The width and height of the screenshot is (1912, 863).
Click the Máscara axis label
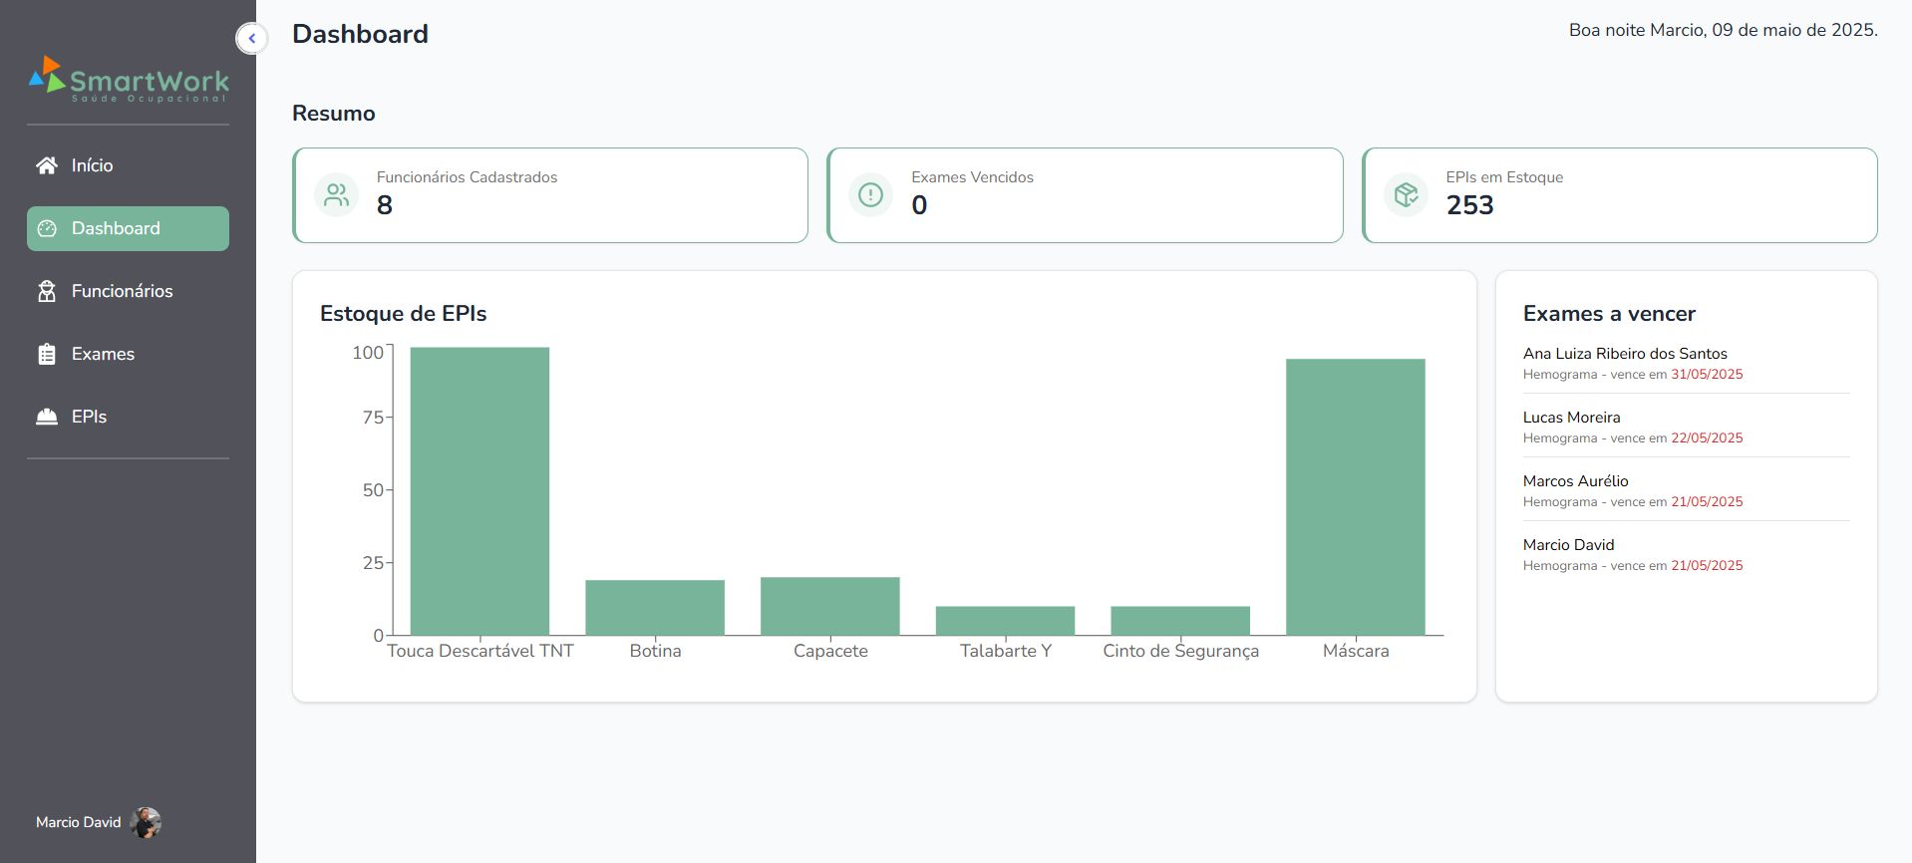coord(1356,651)
